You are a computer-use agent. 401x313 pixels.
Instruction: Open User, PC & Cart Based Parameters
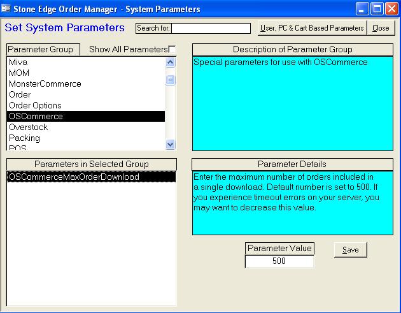(312, 28)
